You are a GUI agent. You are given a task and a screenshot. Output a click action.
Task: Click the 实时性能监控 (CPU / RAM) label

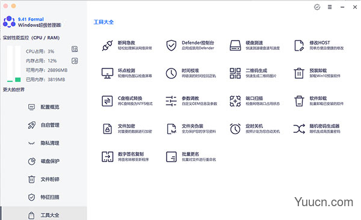point(31,38)
